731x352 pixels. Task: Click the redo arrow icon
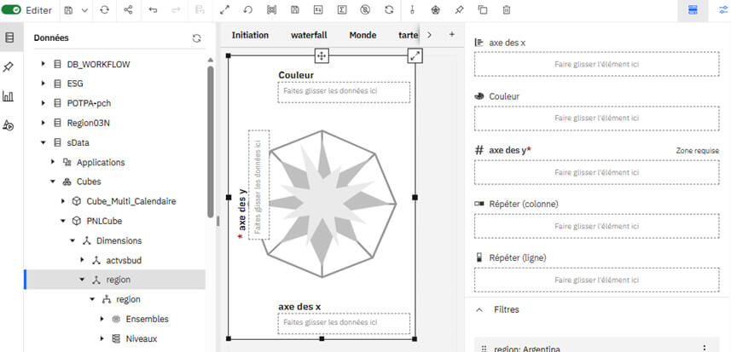tap(177, 10)
